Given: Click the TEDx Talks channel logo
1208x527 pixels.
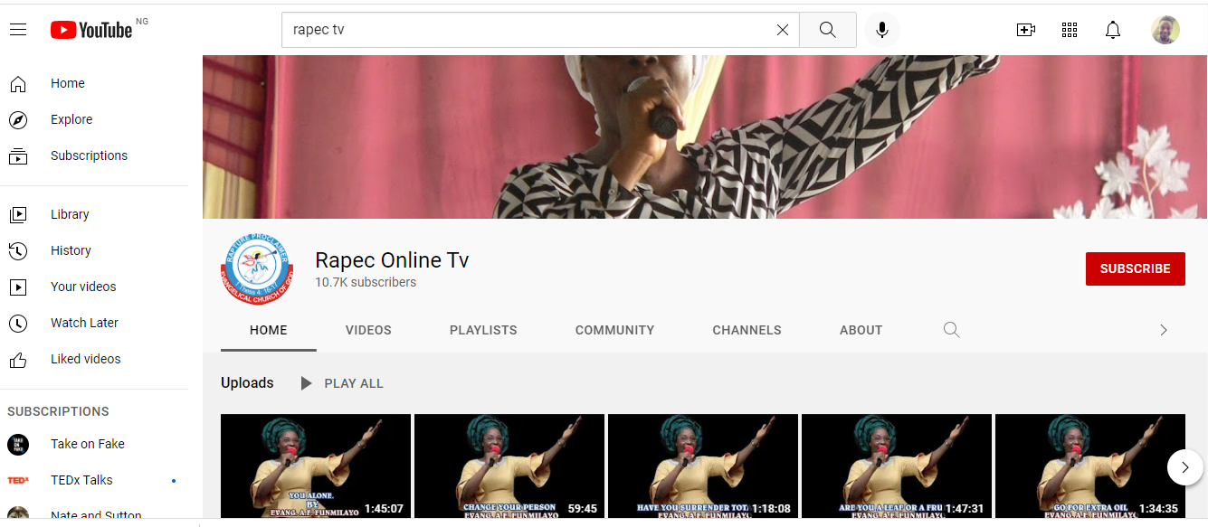Looking at the screenshot, I should tap(18, 480).
